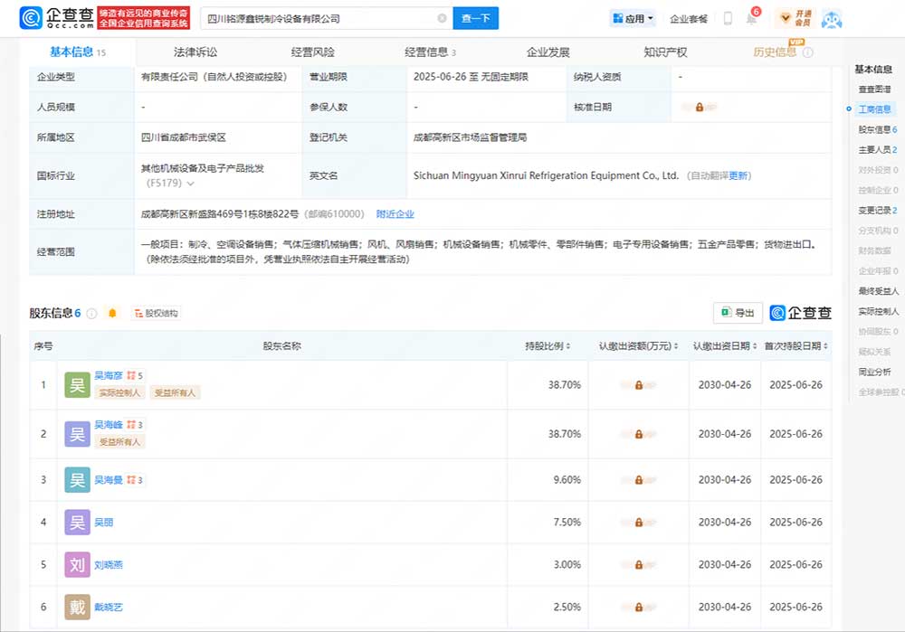Export shareholder list with 导出 button

[x=738, y=313]
